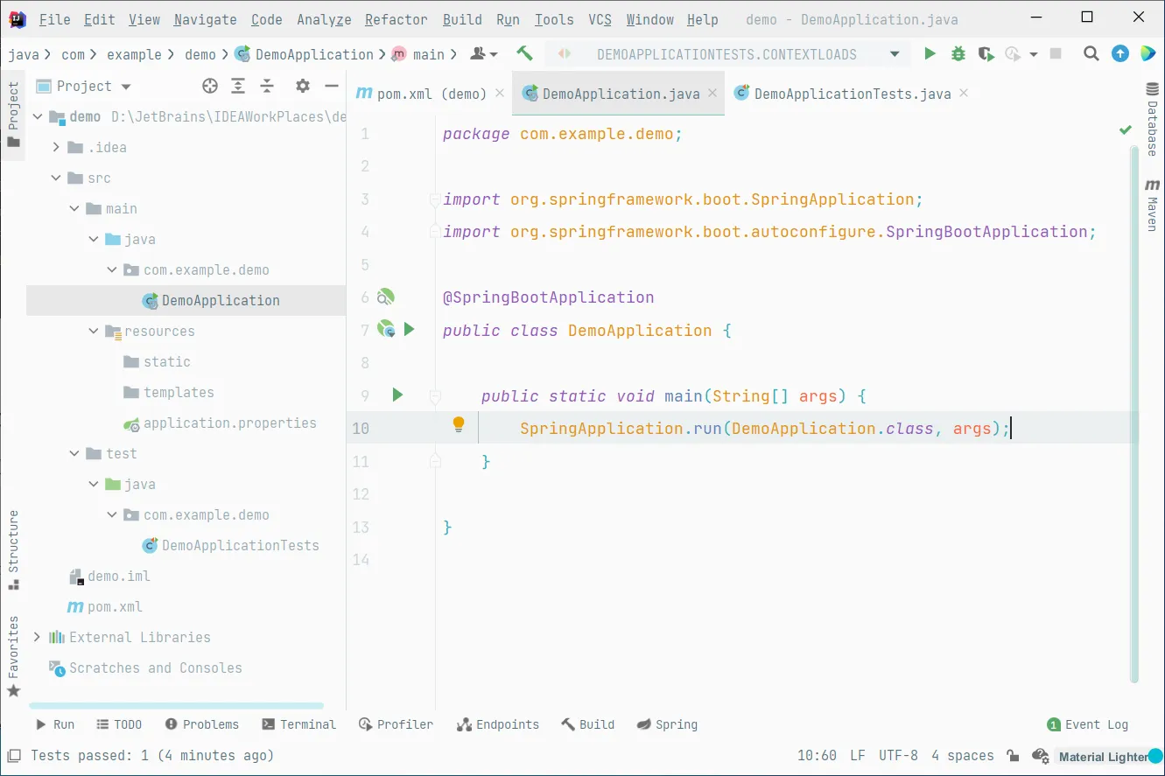Select demo.iml file in tree

[109, 576]
